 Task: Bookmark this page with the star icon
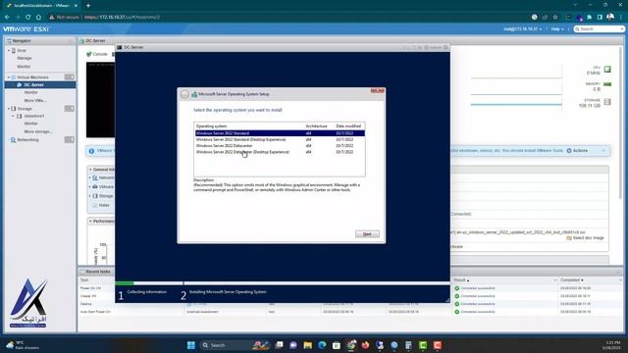click(x=555, y=18)
